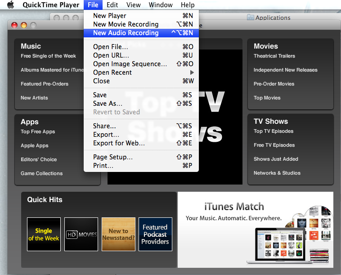Open New Artists link
Image resolution: width=341 pixels, height=275 pixels.
coord(34,98)
